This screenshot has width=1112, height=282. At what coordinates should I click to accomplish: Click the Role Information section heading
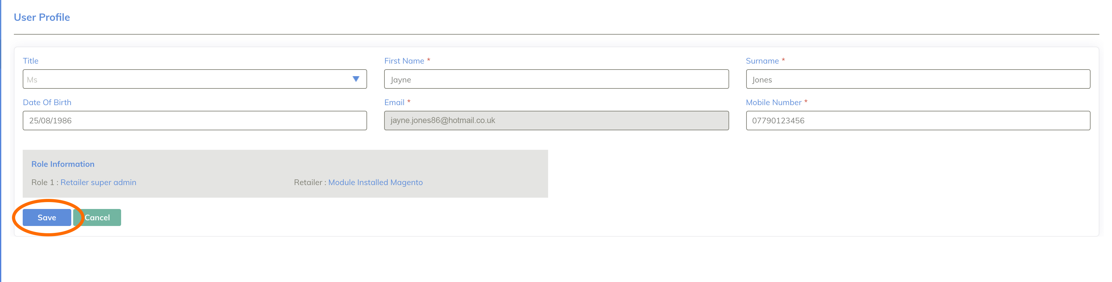[x=62, y=164]
